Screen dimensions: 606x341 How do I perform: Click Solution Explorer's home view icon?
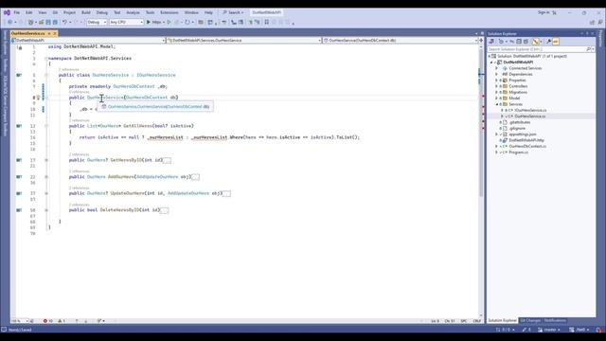click(x=491, y=42)
